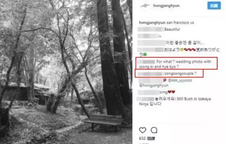Open the hongjanghyun profile avatar
This screenshot has height=144, width=226.
pos(145,6)
